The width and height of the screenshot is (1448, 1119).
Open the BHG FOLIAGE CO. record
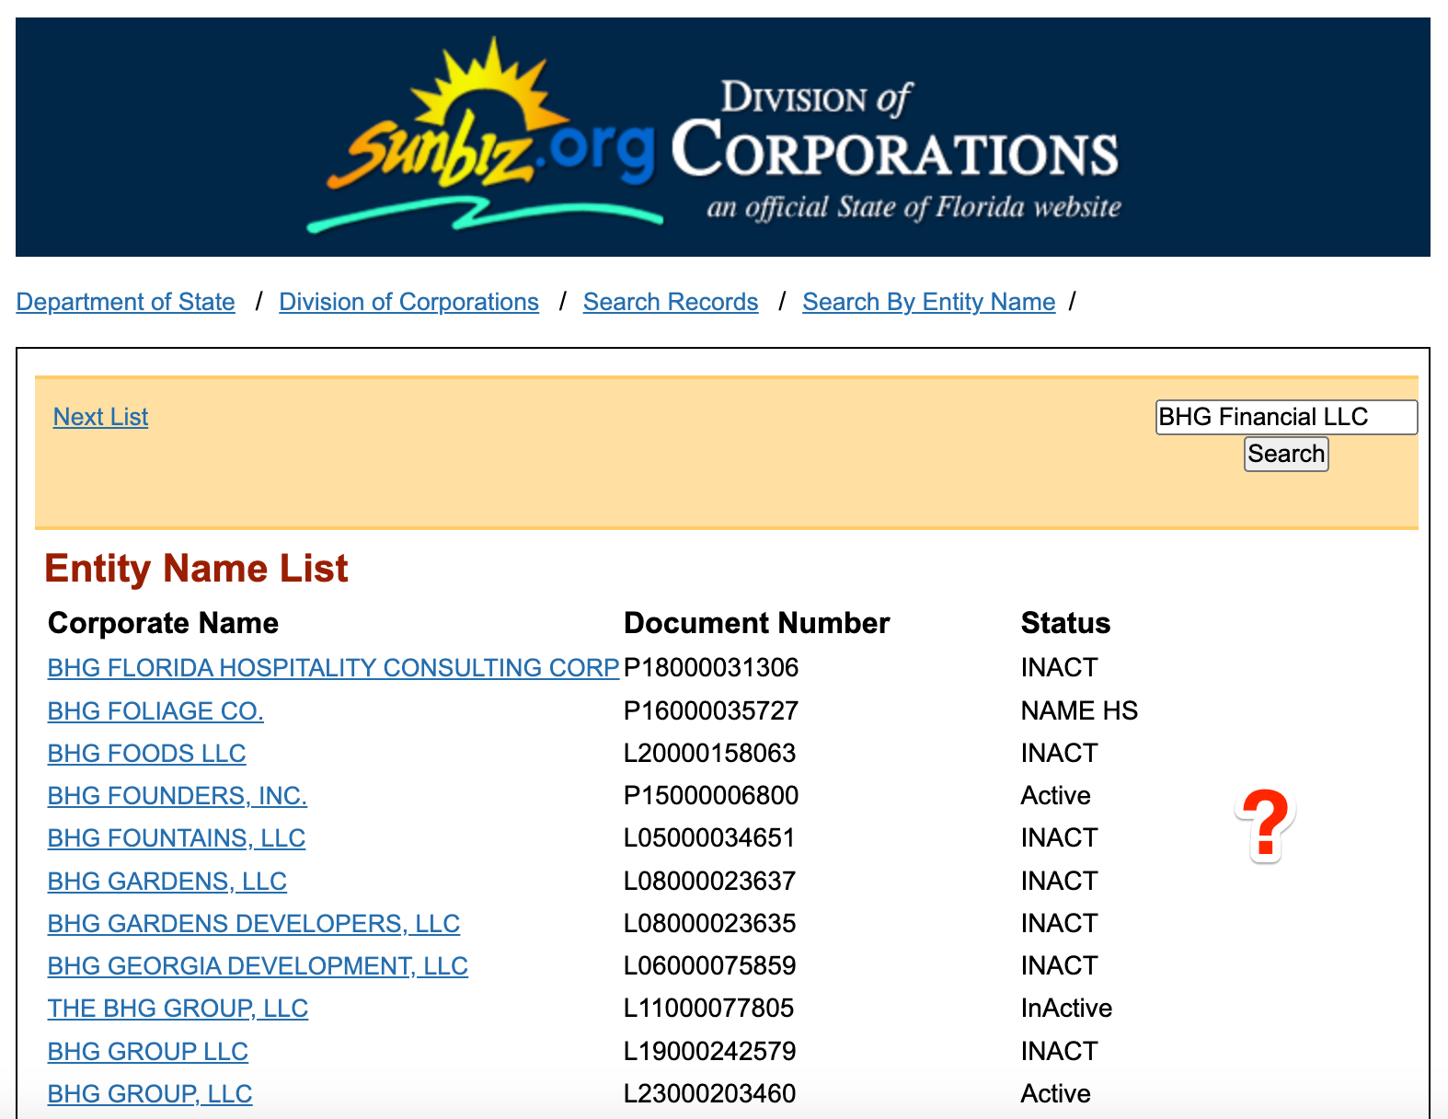(155, 710)
